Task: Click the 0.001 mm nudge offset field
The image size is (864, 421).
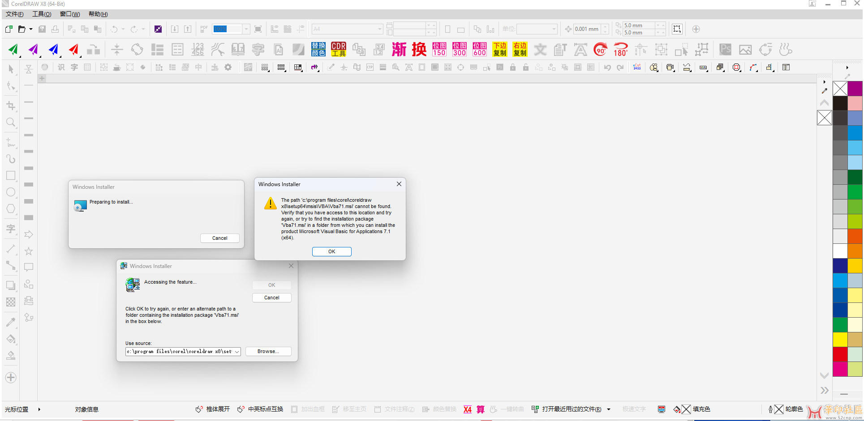Action: (x=587, y=29)
